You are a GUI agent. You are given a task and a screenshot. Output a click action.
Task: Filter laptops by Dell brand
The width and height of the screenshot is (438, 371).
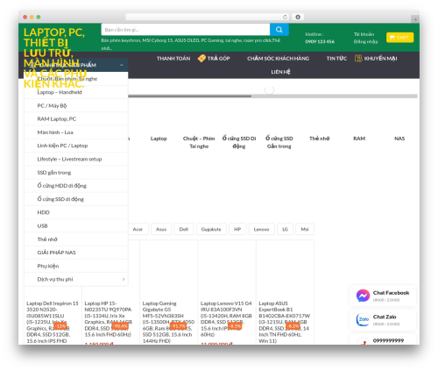tap(184, 229)
